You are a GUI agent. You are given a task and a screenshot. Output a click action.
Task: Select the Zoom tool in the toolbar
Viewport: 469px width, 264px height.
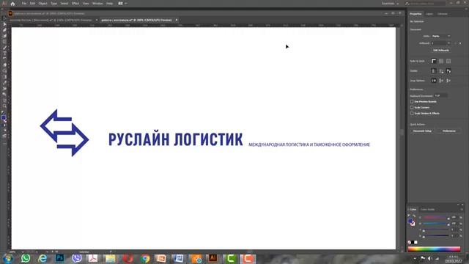click(x=4, y=106)
